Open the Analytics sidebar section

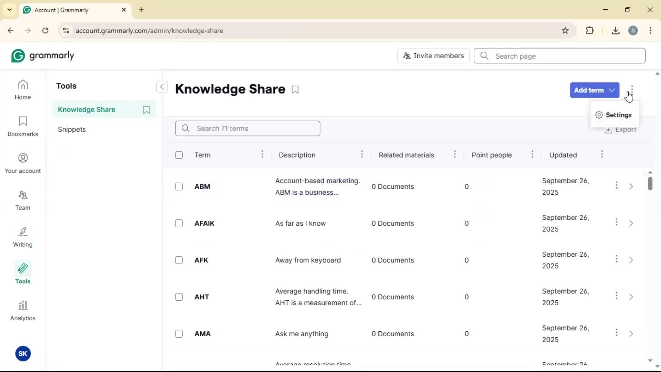[x=23, y=311]
